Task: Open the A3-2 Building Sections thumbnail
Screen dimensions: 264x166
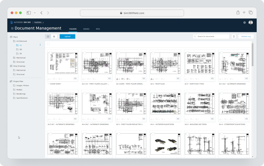Action: (x=199, y=104)
